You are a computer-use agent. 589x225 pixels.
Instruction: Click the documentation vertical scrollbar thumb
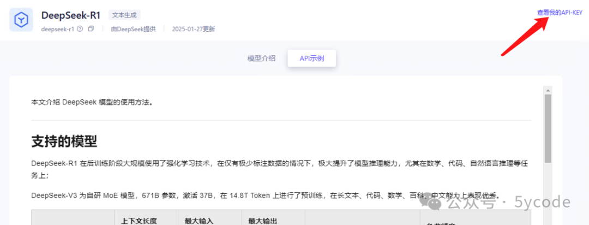(548, 128)
